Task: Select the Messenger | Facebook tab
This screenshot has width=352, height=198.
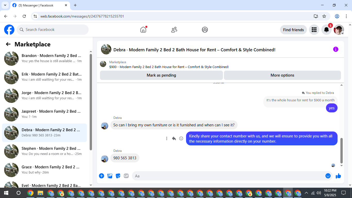Action: pyautogui.click(x=40, y=5)
